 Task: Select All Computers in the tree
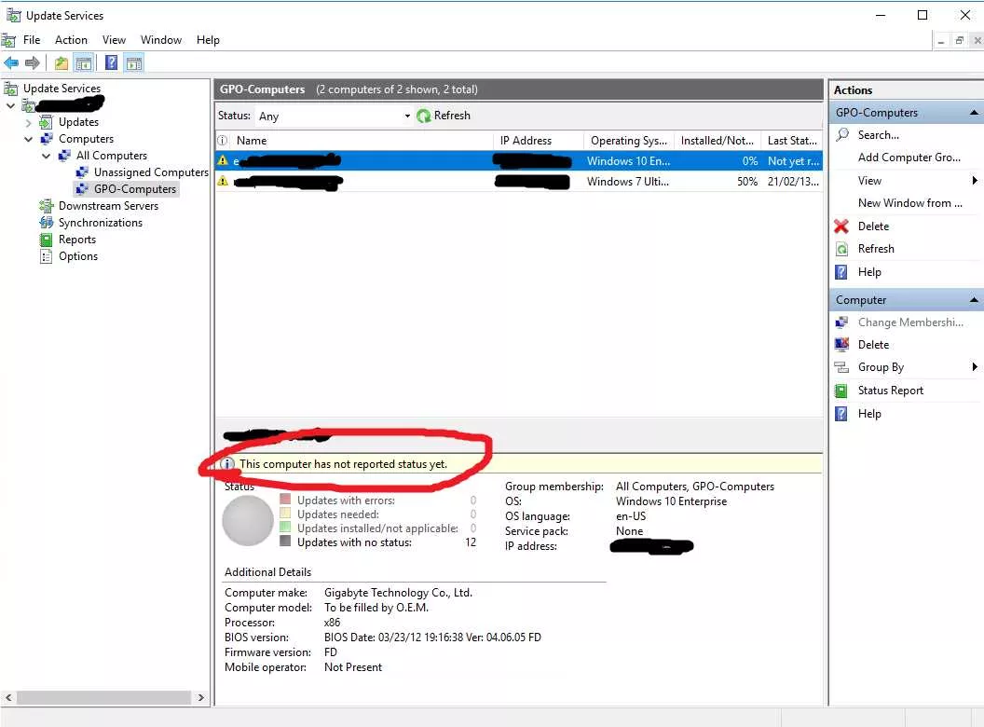pos(112,155)
